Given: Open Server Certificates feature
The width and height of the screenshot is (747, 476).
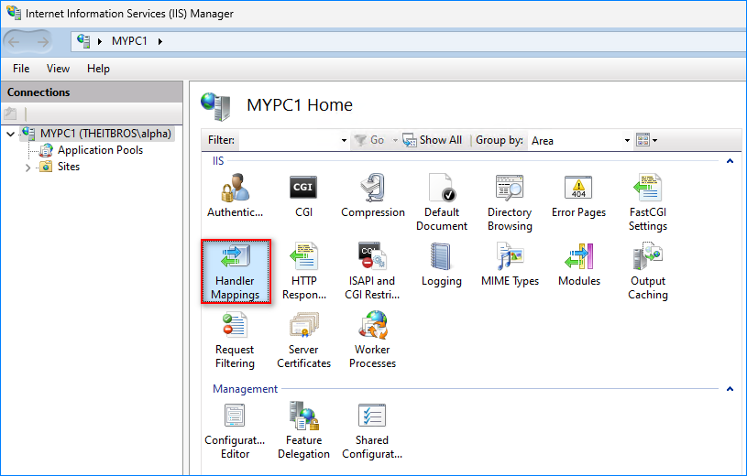Looking at the screenshot, I should [303, 340].
